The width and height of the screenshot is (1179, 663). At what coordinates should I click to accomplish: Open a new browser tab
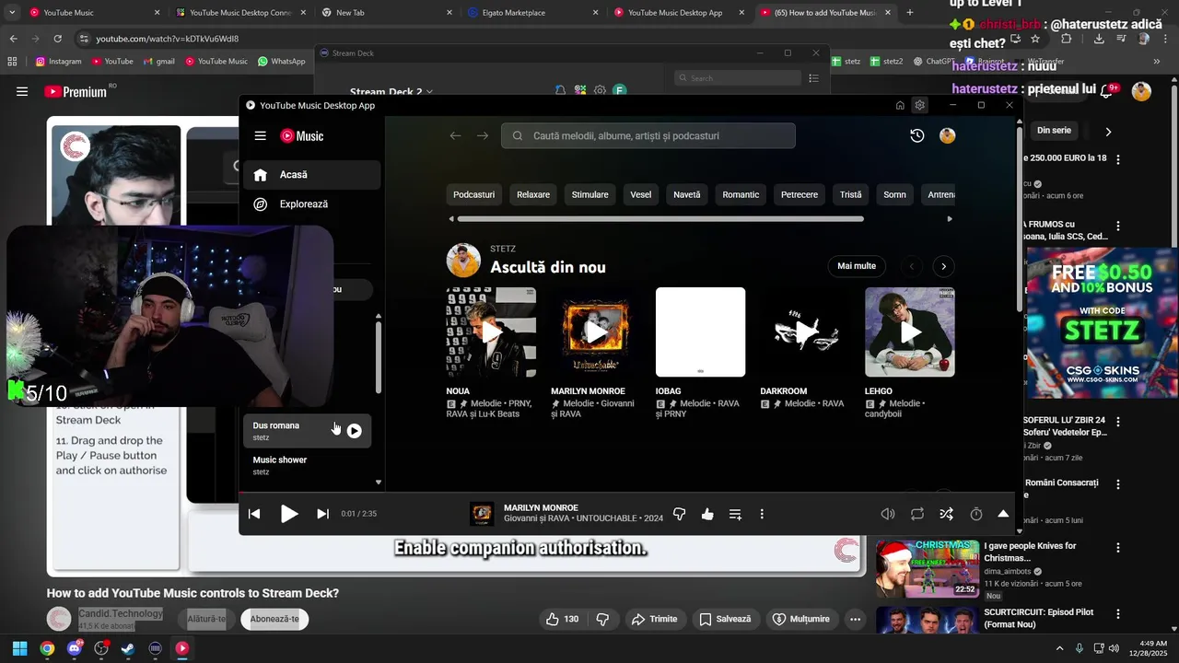[910, 13]
